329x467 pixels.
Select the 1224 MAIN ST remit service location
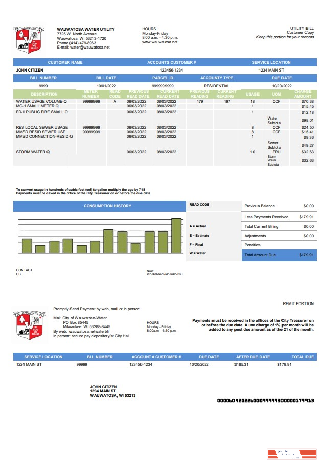tap(29, 364)
